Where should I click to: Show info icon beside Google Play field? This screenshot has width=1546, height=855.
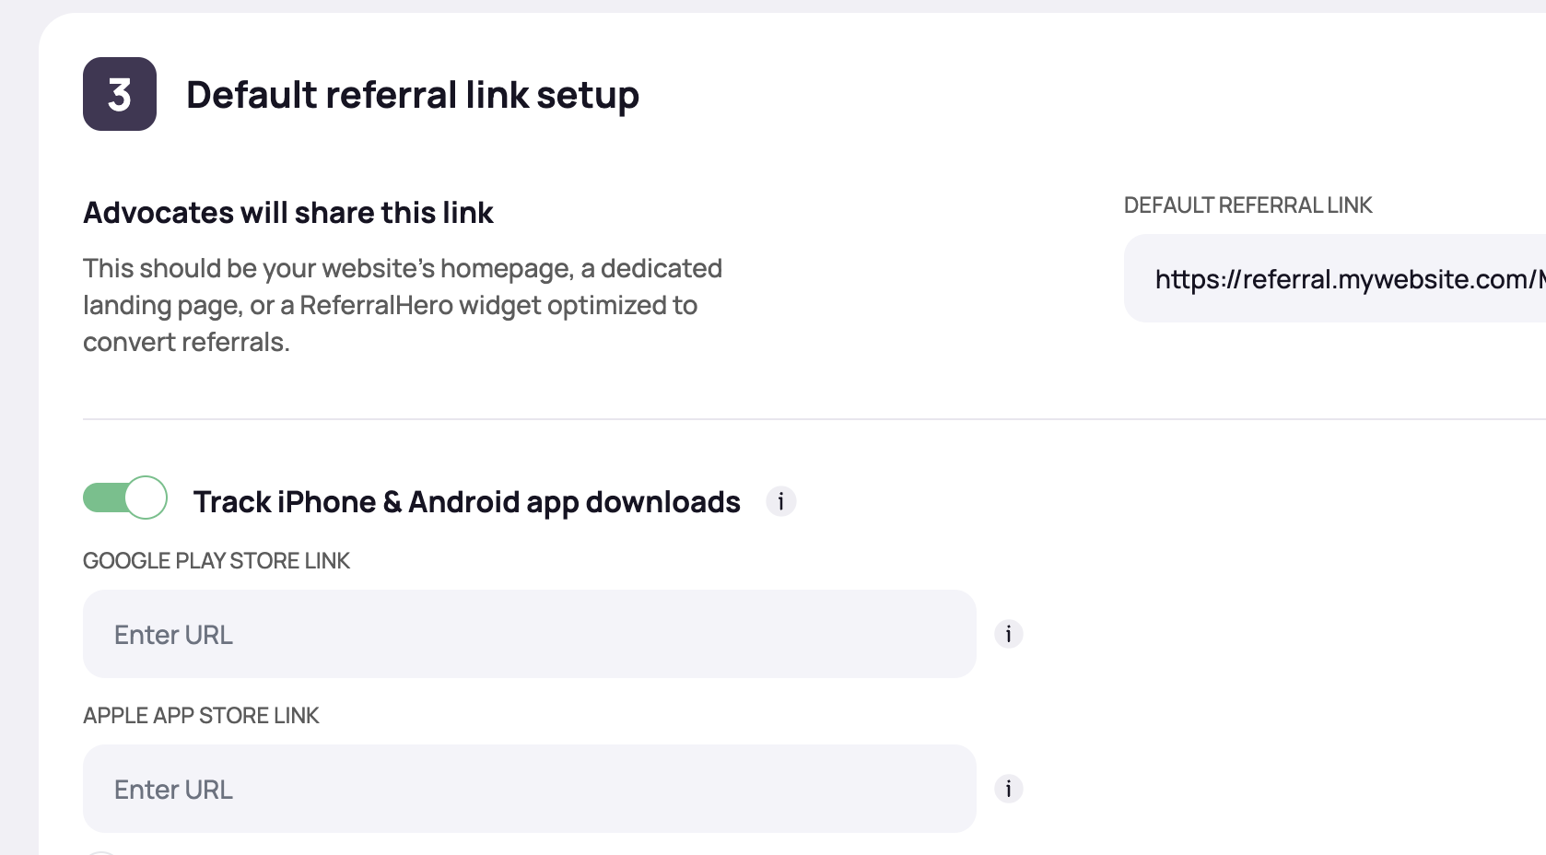coord(1008,634)
